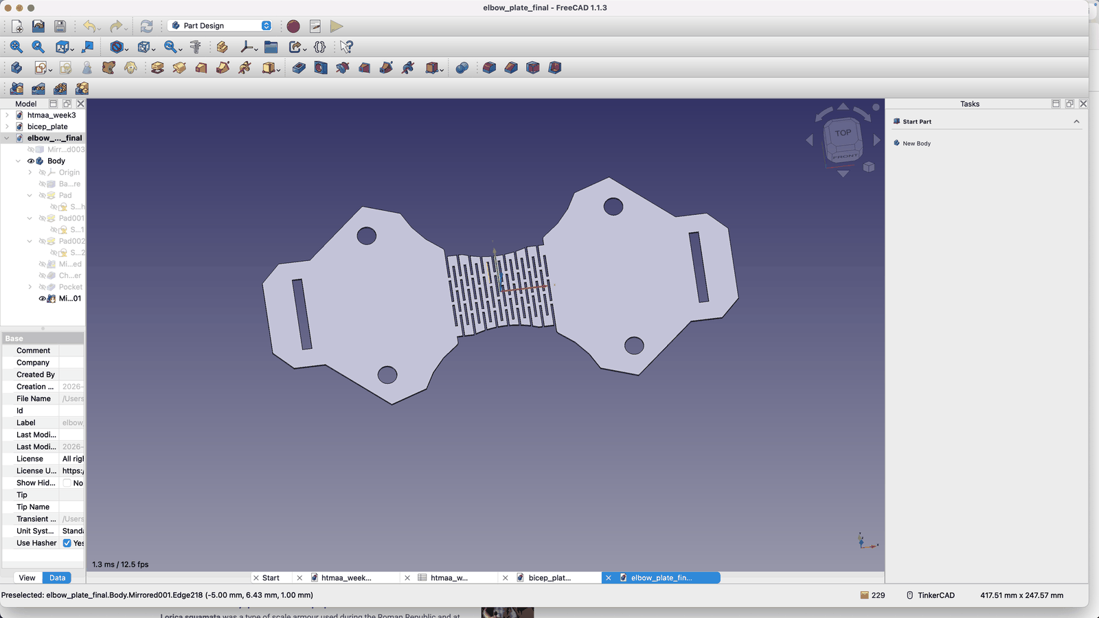Expand the bicep_plate document tree
Image resolution: width=1099 pixels, height=618 pixels.
click(x=7, y=126)
